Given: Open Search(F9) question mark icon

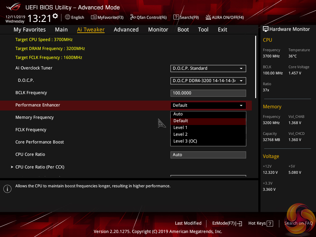Looking at the screenshot, I should (176, 17).
